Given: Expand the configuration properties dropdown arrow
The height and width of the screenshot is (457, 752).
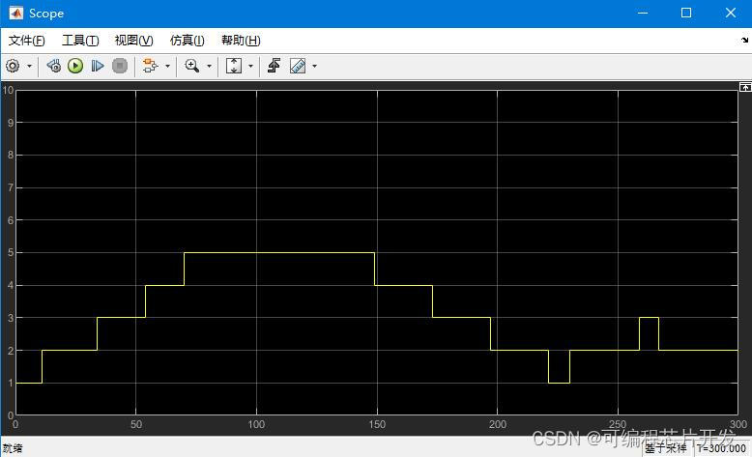Looking at the screenshot, I should point(29,66).
